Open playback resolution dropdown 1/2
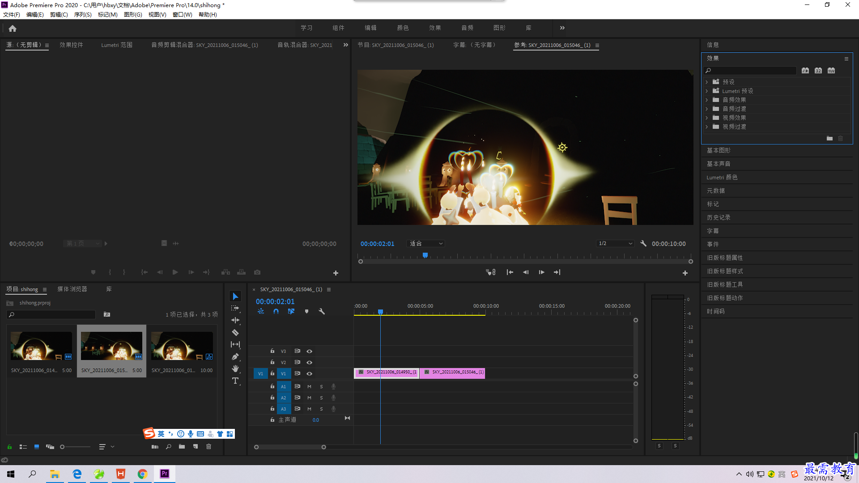859x483 pixels. (x=616, y=244)
